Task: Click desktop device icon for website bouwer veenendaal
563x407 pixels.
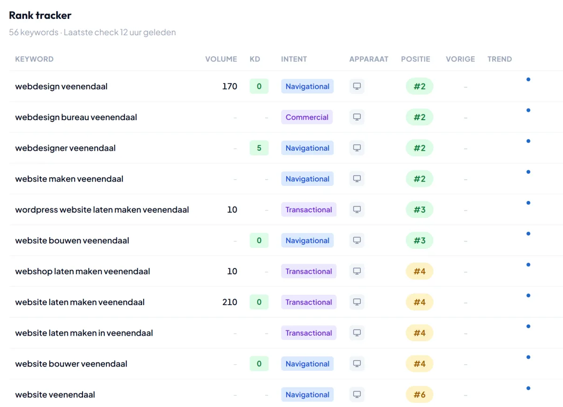Action: tap(357, 364)
